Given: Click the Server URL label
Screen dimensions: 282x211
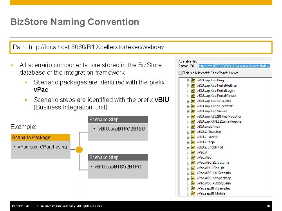Looking at the screenshot, I should [186, 66].
